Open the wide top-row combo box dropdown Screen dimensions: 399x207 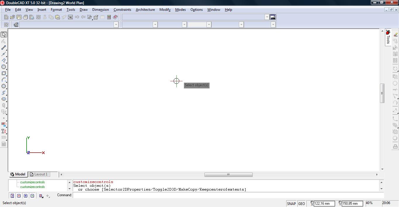(x=267, y=17)
